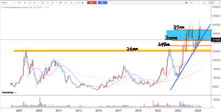Image resolution: width=221 pixels, height=112 pixels.
Task: Toggle fullscreen mode icon
Action: point(220,3)
